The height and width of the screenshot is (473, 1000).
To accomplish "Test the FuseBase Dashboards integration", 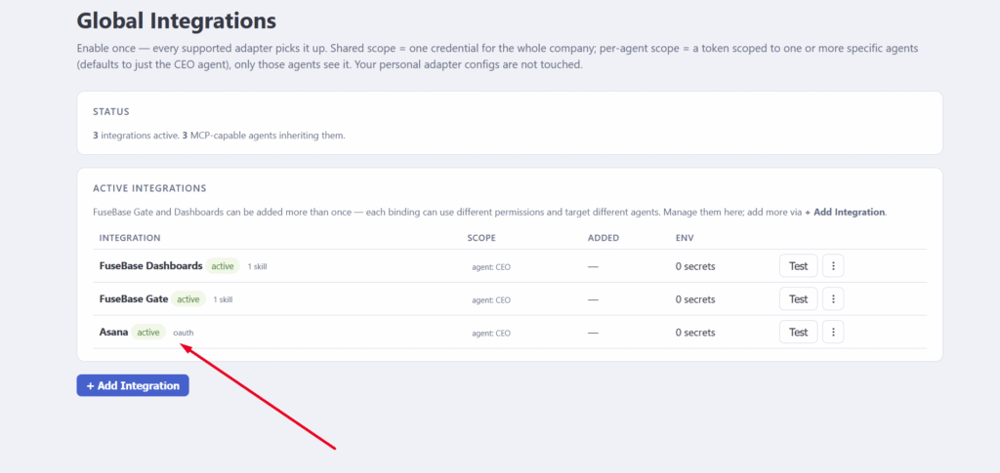I will tap(799, 266).
